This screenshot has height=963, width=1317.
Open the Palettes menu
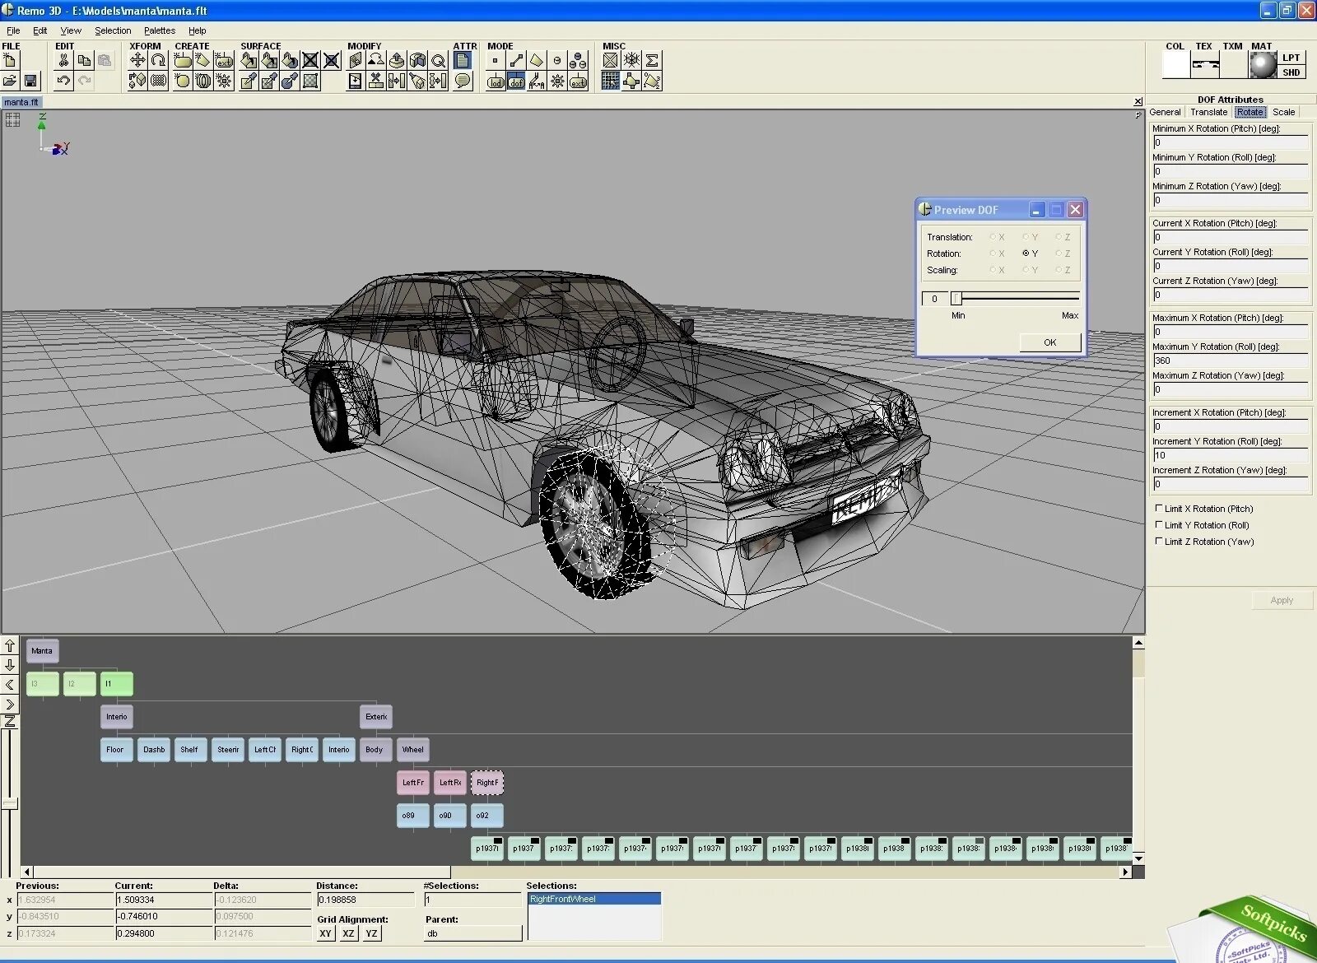coord(160,30)
